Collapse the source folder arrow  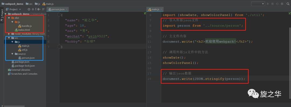(x=12, y=54)
